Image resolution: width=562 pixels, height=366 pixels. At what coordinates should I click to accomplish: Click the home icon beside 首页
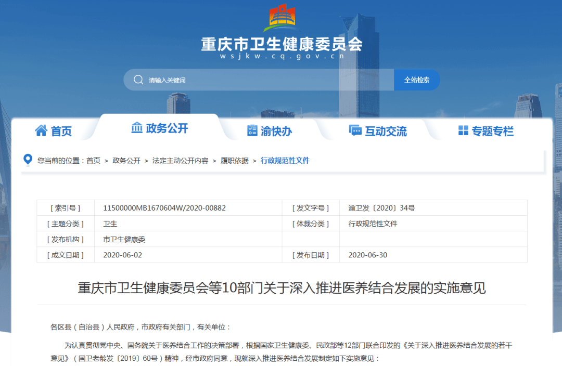click(41, 130)
